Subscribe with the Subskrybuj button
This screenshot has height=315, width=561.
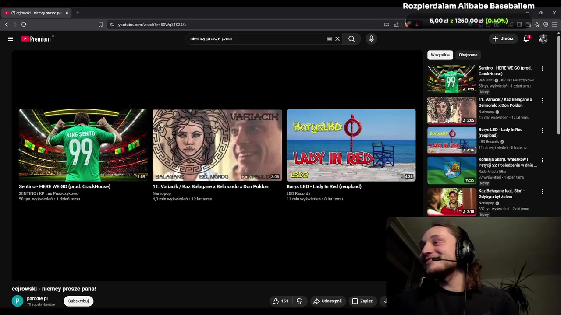click(78, 301)
